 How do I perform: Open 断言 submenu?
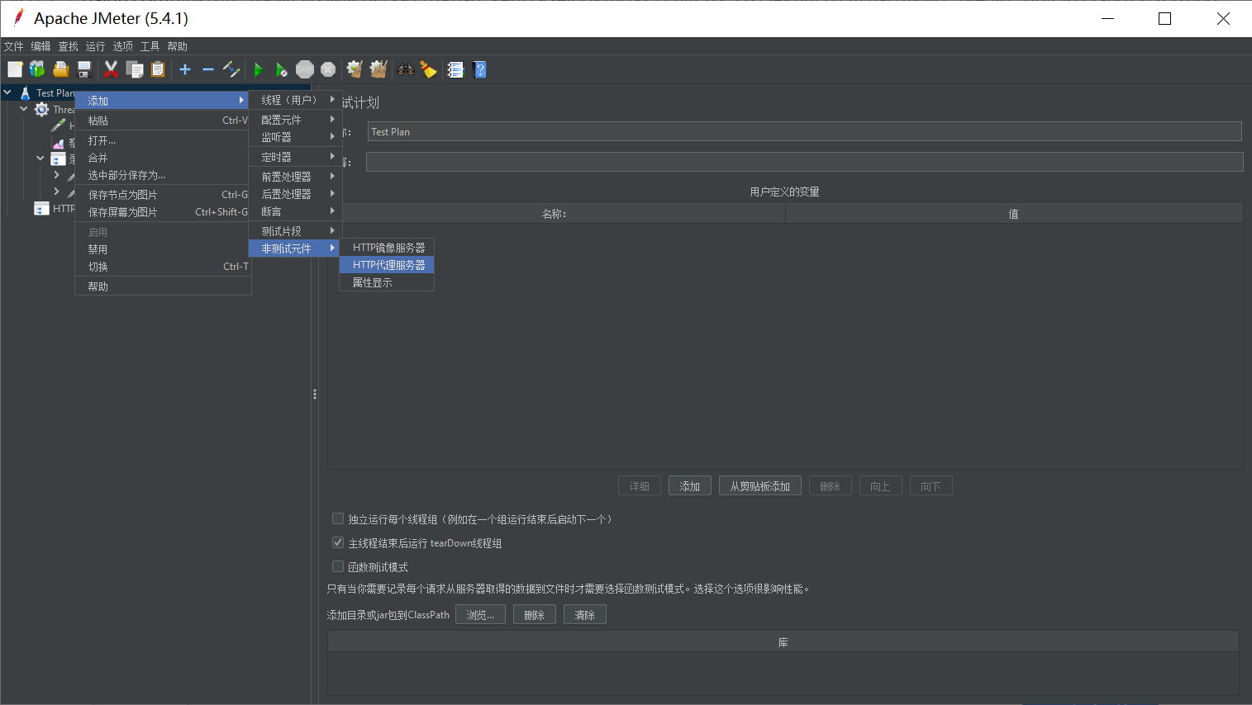coord(295,211)
